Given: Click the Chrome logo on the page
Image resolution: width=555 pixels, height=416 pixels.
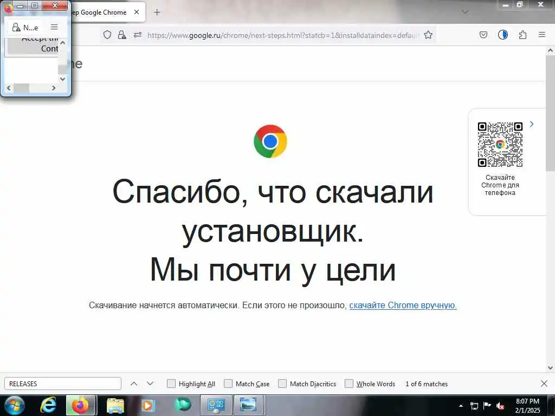Looking at the screenshot, I should pyautogui.click(x=270, y=141).
